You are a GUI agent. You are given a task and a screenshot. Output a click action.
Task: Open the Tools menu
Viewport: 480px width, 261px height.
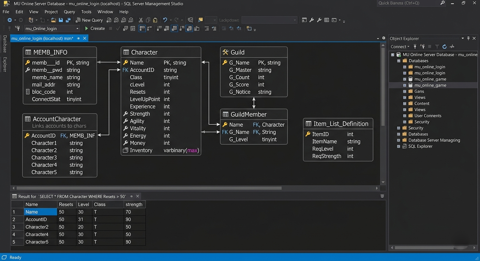point(86,12)
